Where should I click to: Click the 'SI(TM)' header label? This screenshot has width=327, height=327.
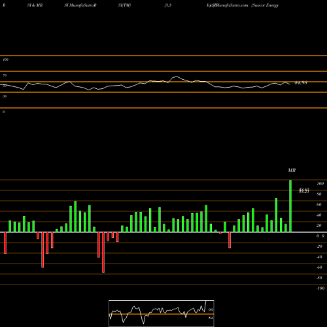tap(124, 5)
